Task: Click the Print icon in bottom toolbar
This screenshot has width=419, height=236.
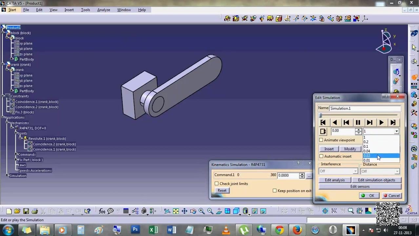Action: pos(34,211)
